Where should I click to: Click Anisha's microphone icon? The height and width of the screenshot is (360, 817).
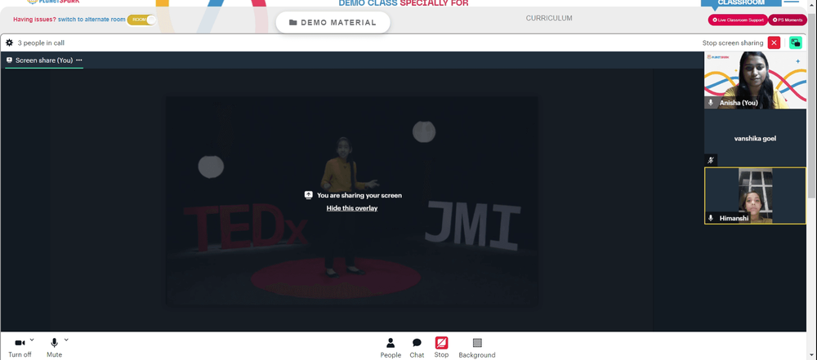tap(710, 103)
